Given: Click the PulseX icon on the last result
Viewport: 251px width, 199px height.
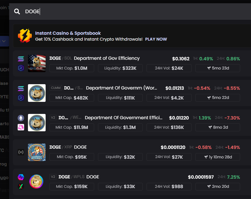Looking at the screenshot, I should click(21, 186).
